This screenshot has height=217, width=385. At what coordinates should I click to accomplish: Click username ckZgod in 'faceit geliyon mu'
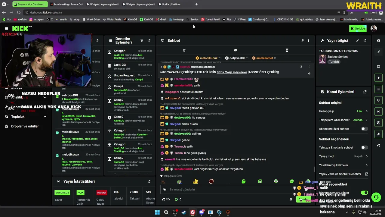[175, 108]
